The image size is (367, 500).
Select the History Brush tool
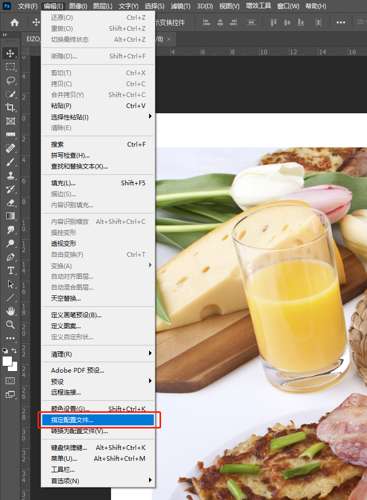click(x=10, y=189)
